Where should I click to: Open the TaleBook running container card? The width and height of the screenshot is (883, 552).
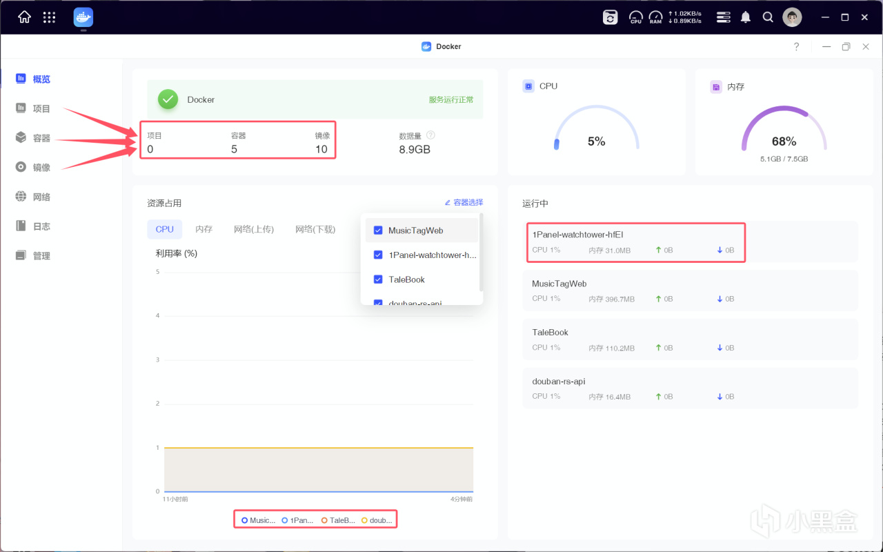pyautogui.click(x=690, y=339)
